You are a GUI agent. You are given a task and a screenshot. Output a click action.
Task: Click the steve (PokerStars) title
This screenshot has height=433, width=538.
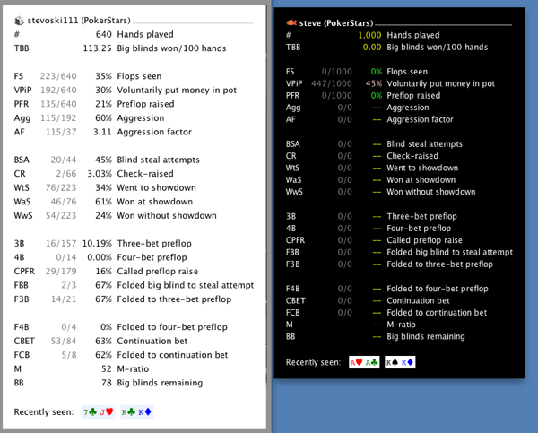pos(336,23)
